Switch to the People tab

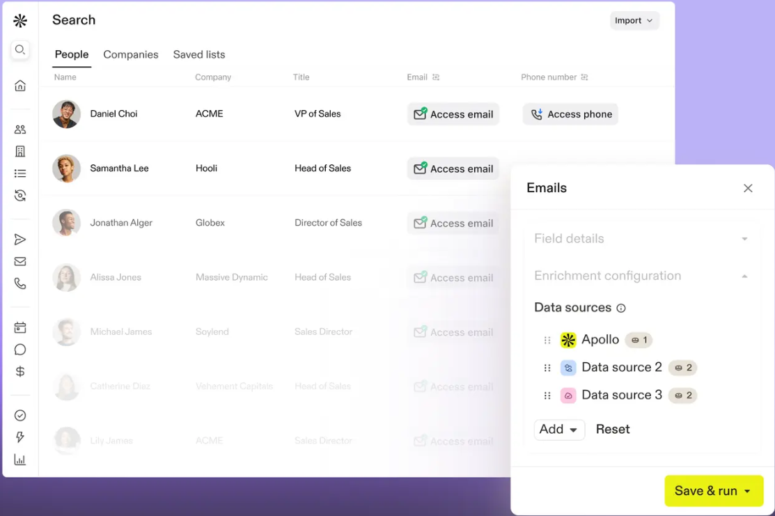(72, 54)
